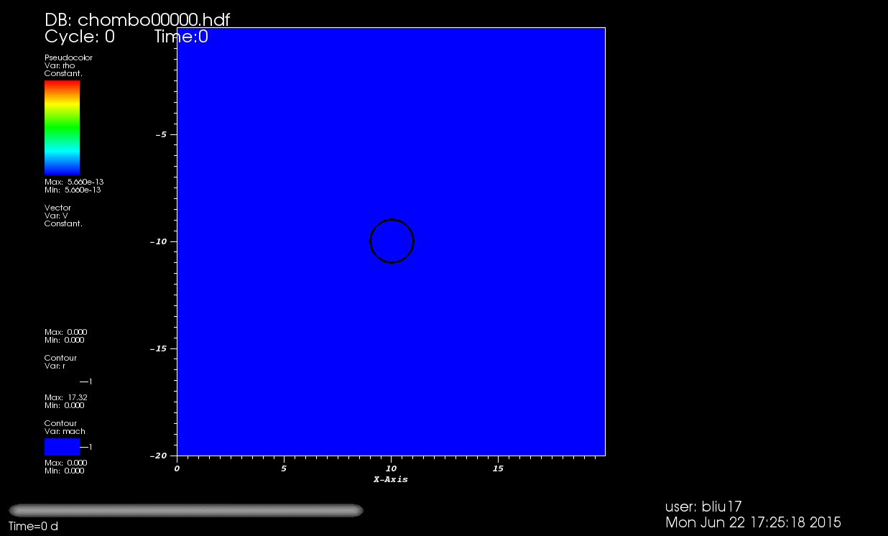This screenshot has height=536, width=888.
Task: Click the 'Vector' legend title
Action: click(57, 208)
